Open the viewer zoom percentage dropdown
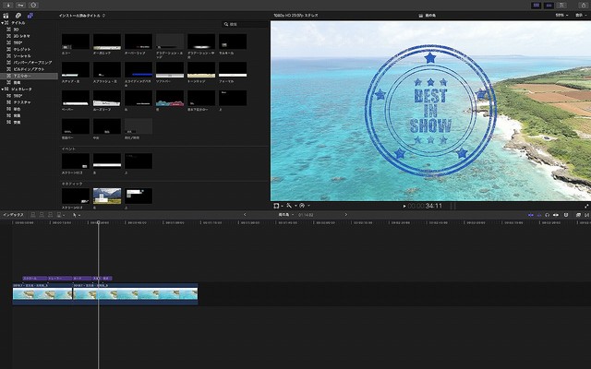Viewport: 591px width, 369px height. 561,16
